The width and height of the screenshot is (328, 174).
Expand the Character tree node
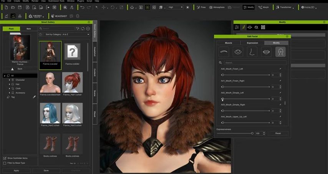pyautogui.click(x=10, y=80)
